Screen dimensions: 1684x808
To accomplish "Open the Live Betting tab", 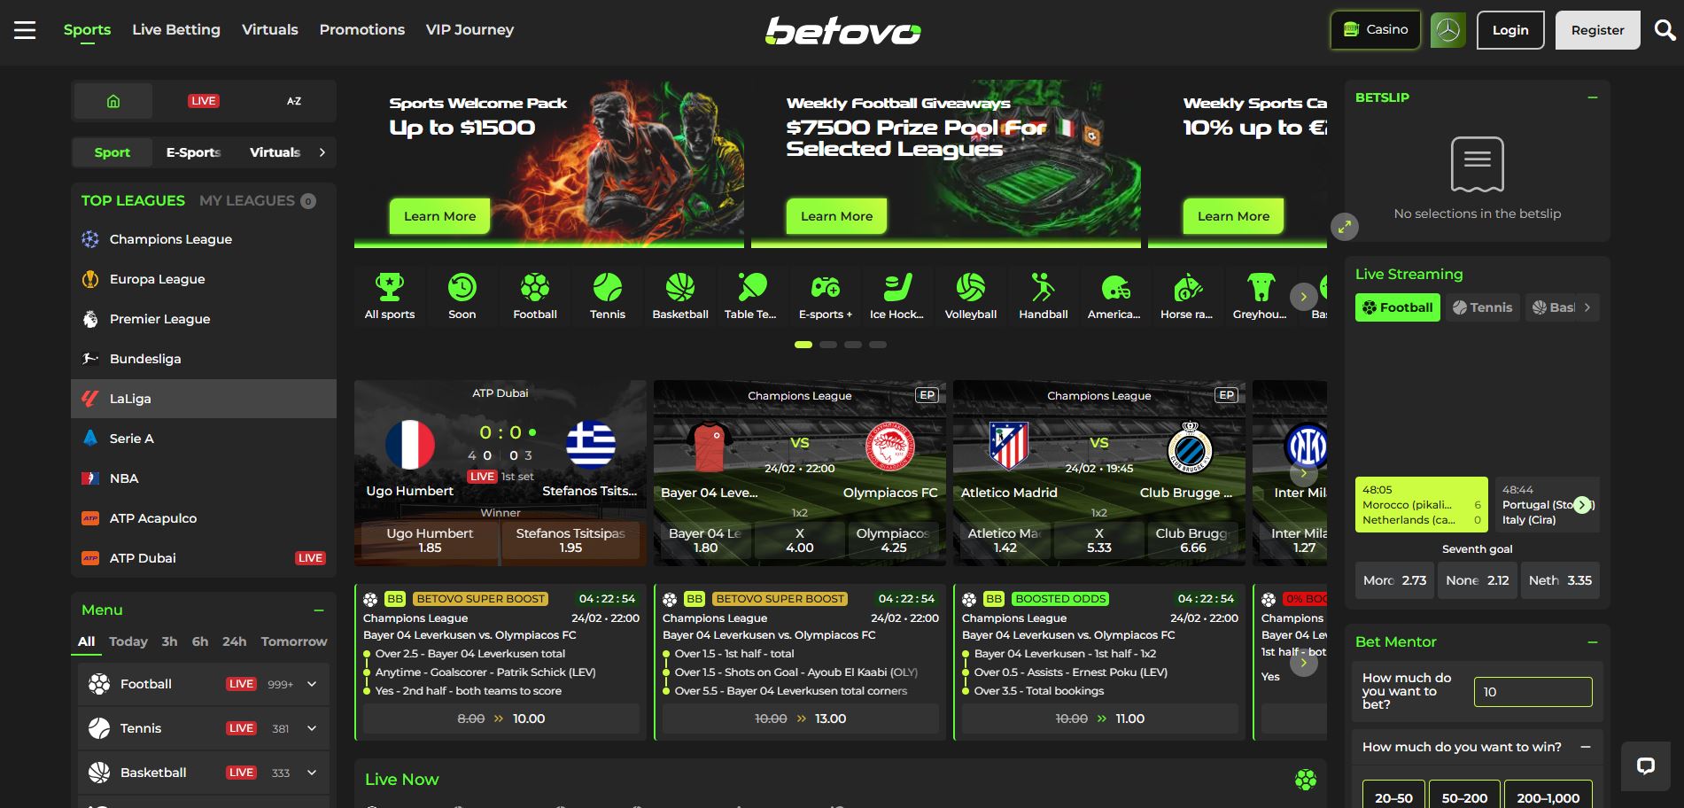I will pyautogui.click(x=176, y=29).
